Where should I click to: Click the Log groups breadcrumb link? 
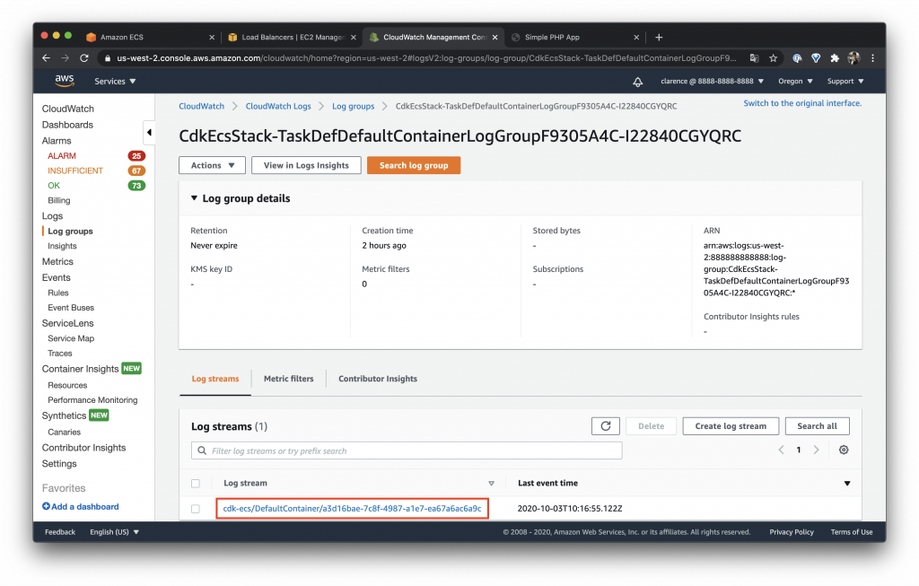(354, 106)
